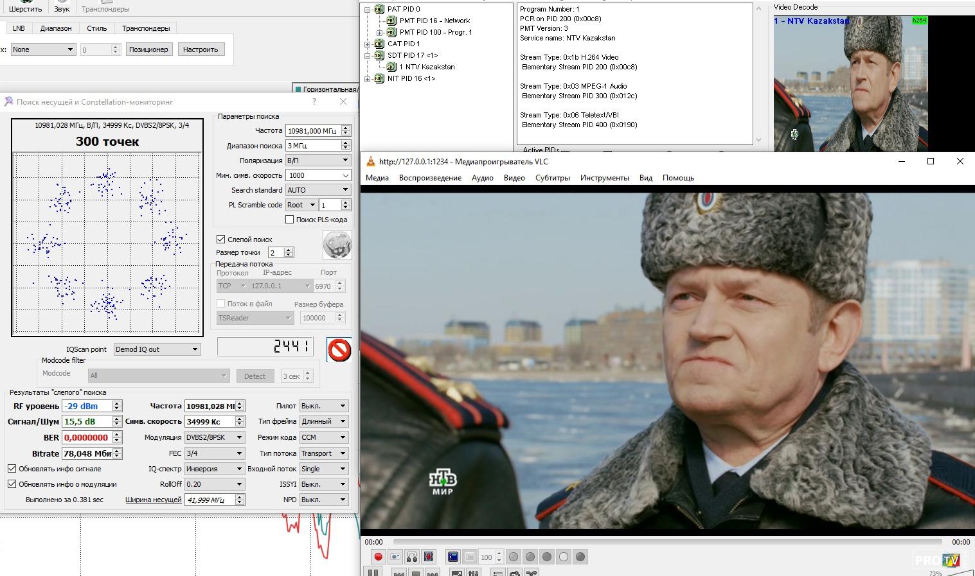975x576 pixels.
Task: Click the Настроить button
Action: click(x=201, y=49)
